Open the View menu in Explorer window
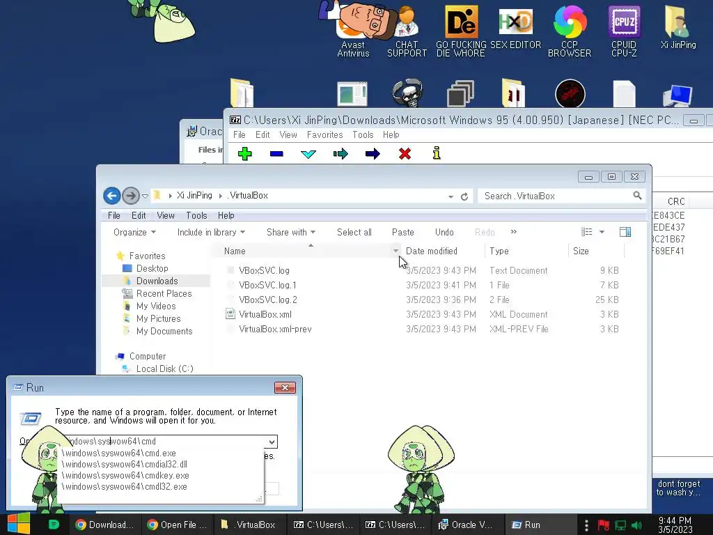The width and height of the screenshot is (713, 535). click(166, 216)
